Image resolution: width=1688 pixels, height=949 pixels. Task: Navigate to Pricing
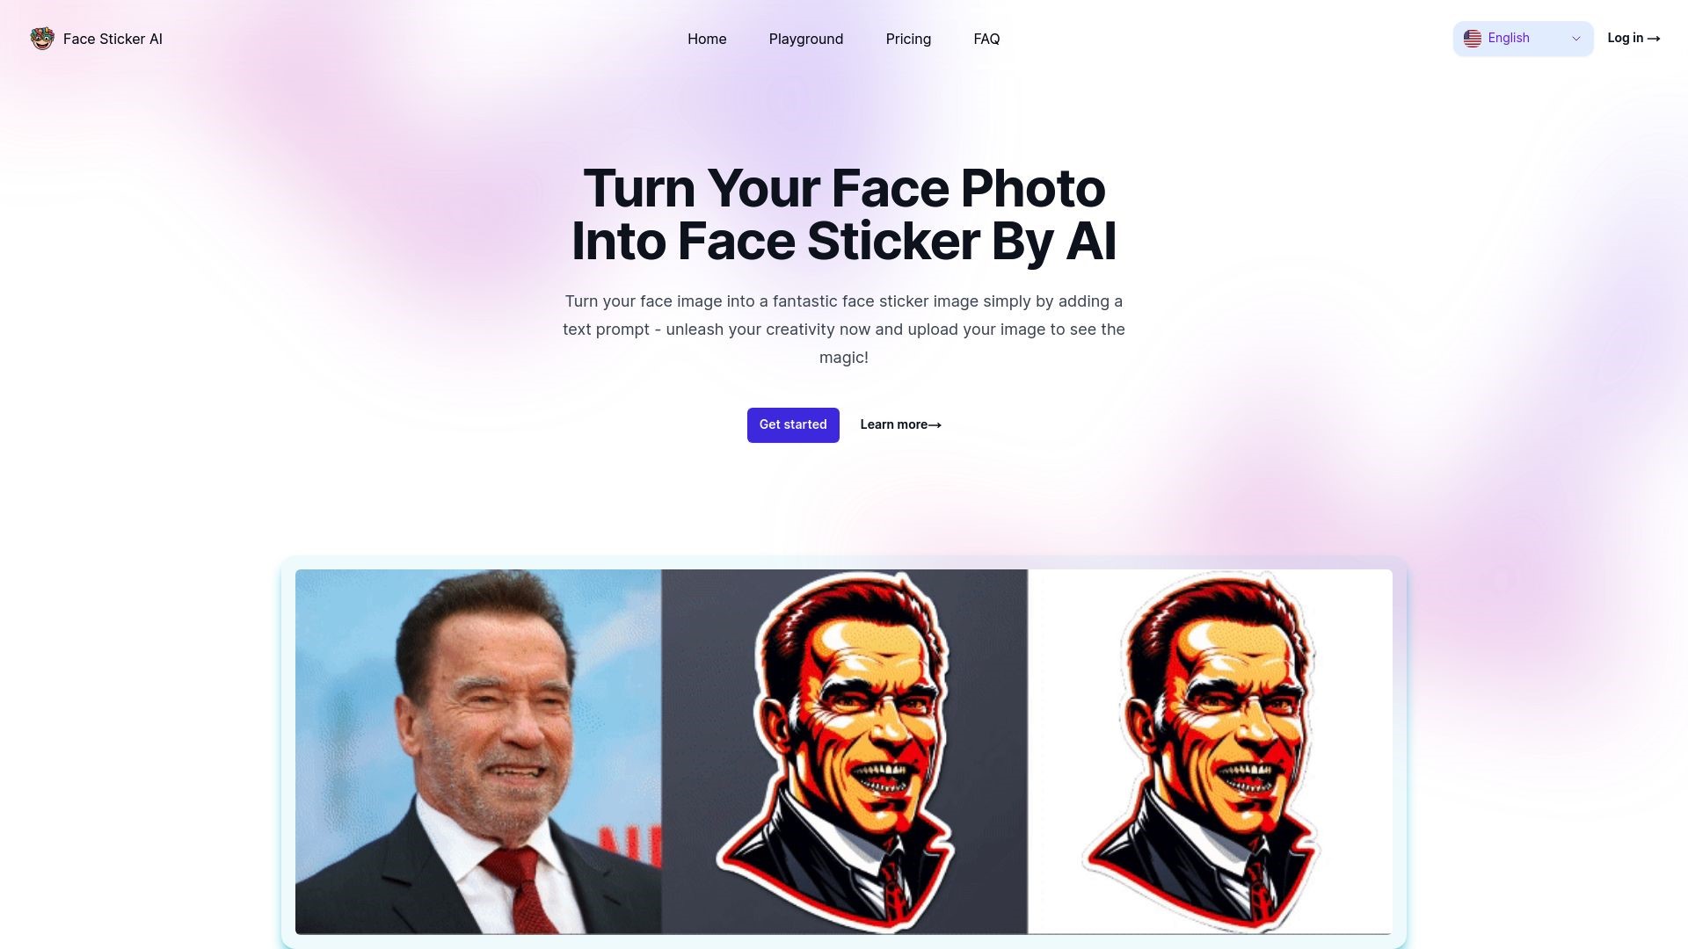tap(908, 39)
